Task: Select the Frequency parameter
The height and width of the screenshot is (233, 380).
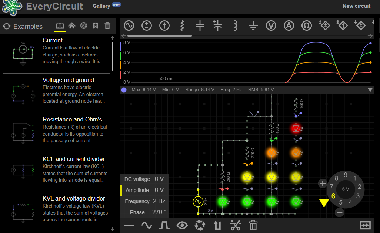Action: coord(144,201)
